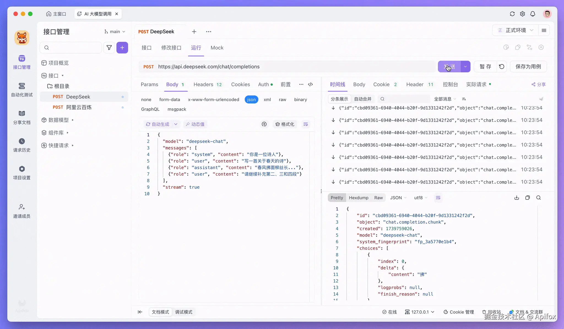
Task: Click the reset icon next to 暂存
Action: click(501, 67)
